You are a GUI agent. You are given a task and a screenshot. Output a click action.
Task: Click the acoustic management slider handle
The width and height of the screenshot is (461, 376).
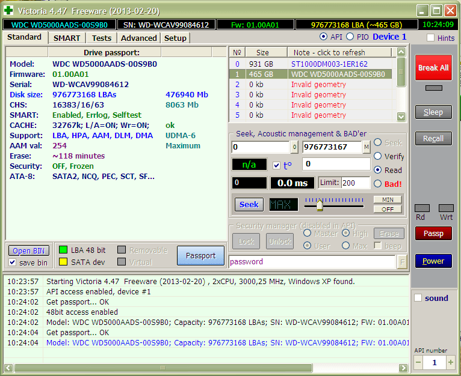coord(320,205)
